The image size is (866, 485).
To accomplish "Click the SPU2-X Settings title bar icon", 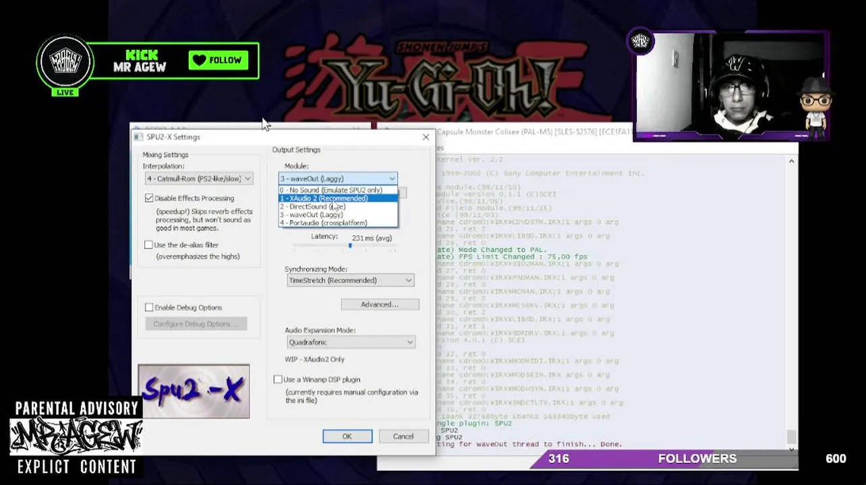I will pos(138,137).
